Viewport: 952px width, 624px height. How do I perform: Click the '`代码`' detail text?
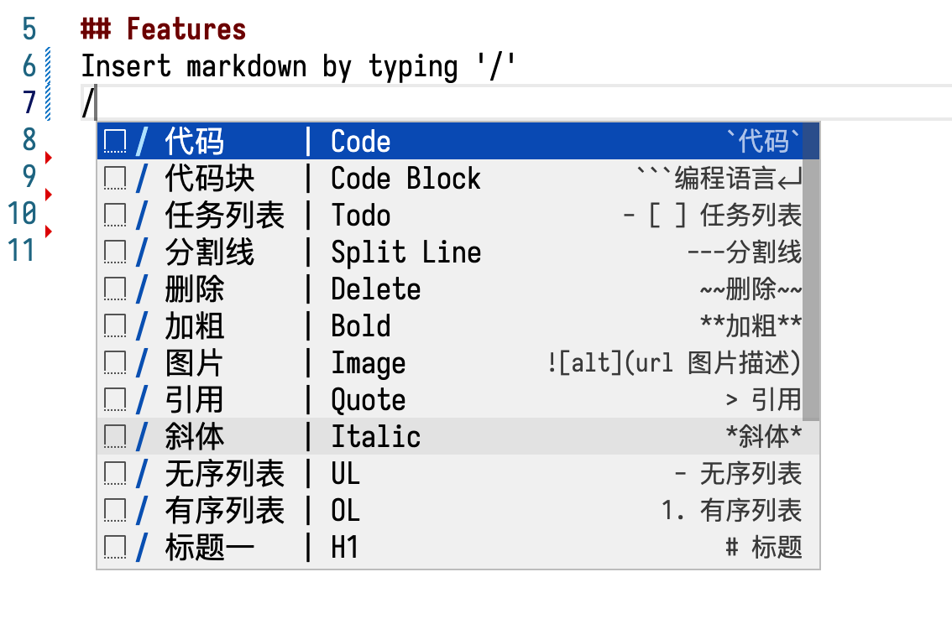tap(764, 141)
